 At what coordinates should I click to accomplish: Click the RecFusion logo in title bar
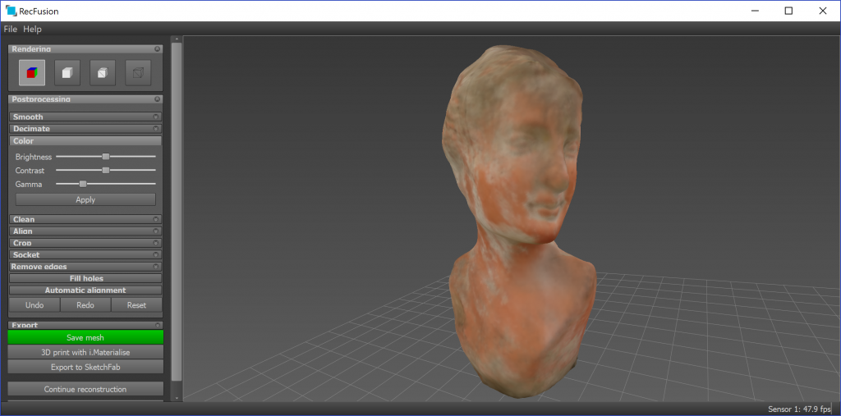[11, 11]
